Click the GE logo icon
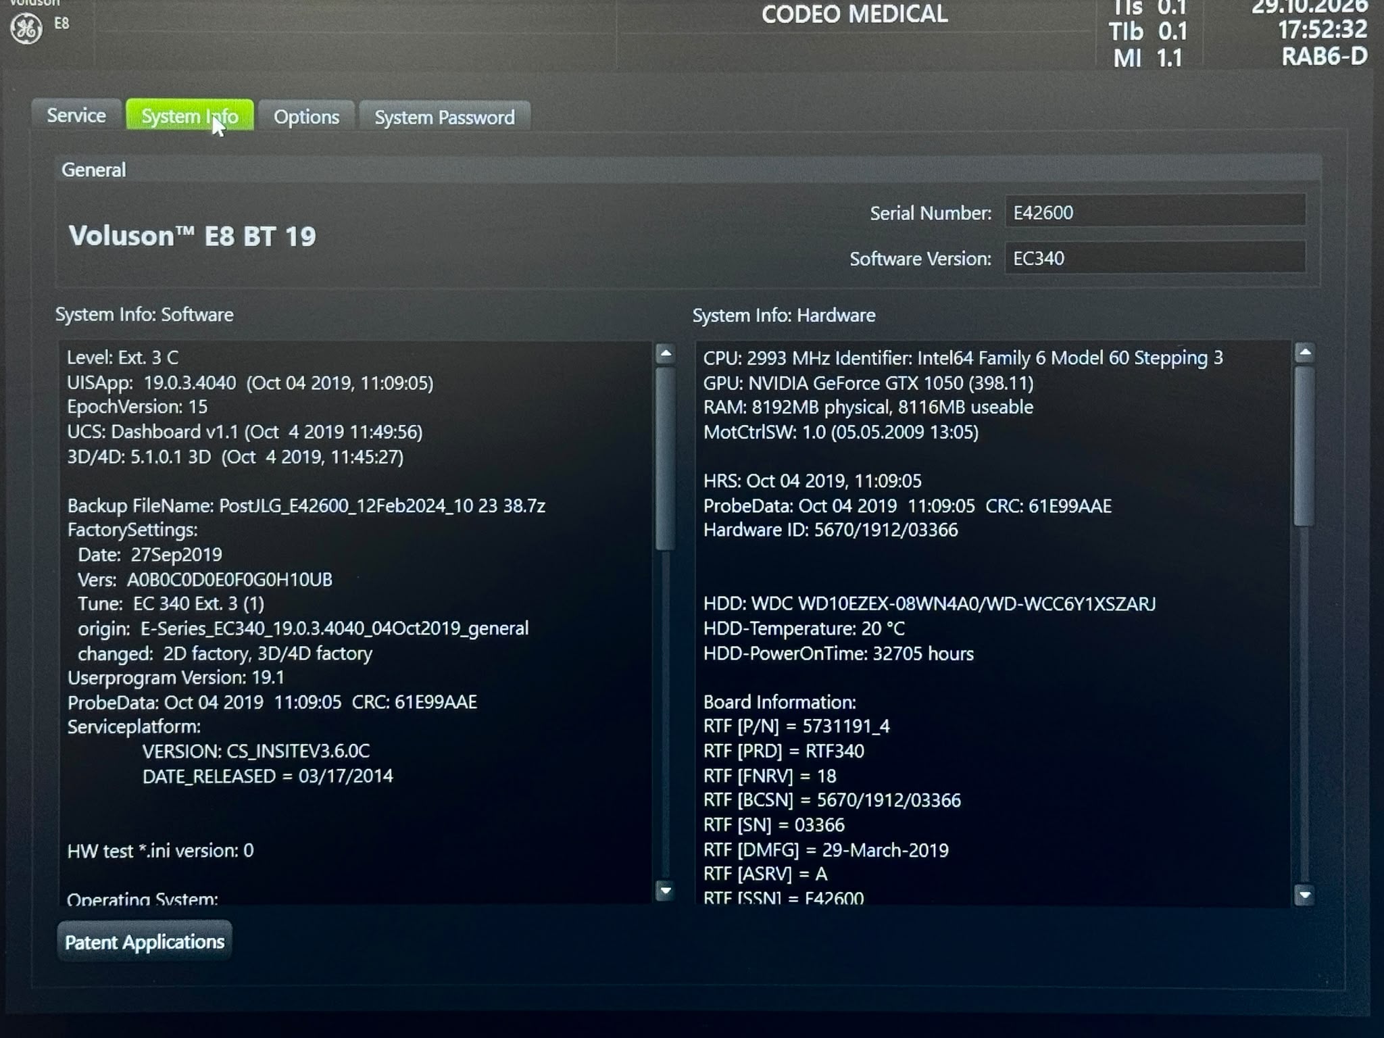The image size is (1384, 1038). [27, 28]
